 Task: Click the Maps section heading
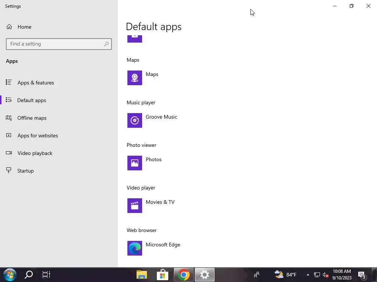[x=133, y=60]
